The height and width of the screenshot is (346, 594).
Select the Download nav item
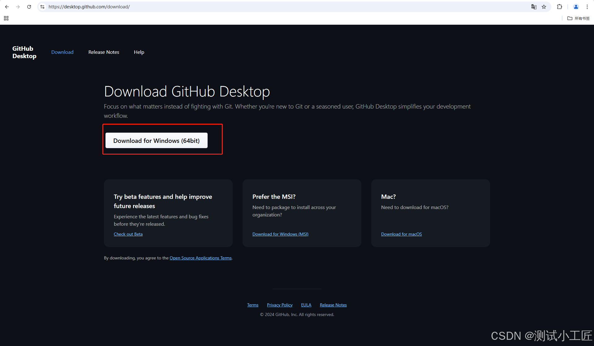pos(62,52)
